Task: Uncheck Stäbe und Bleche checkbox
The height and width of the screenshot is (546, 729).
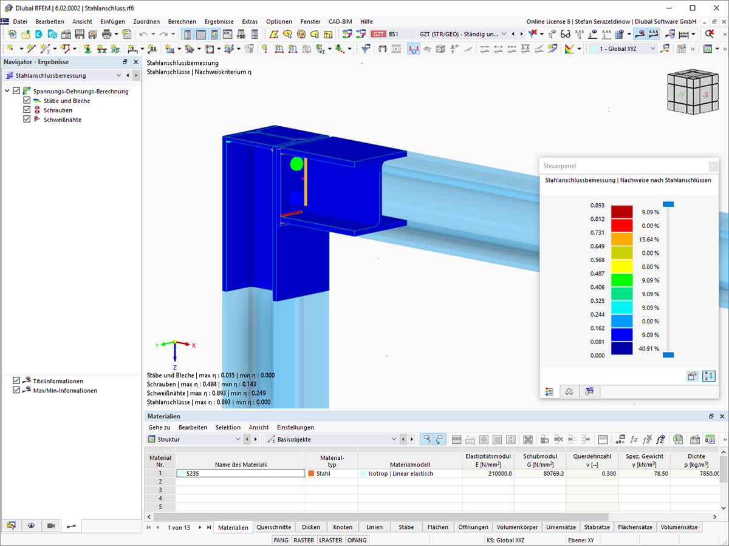Action: pyautogui.click(x=27, y=101)
